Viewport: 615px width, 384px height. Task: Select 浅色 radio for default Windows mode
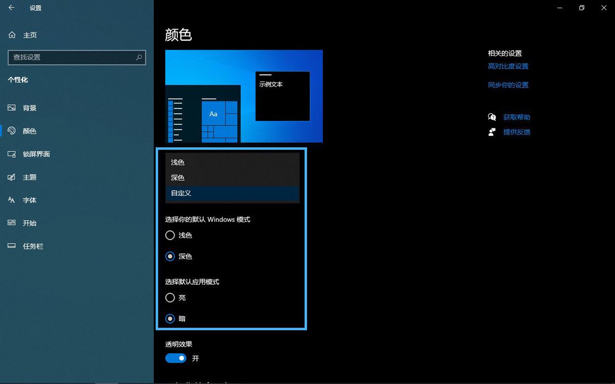click(170, 236)
